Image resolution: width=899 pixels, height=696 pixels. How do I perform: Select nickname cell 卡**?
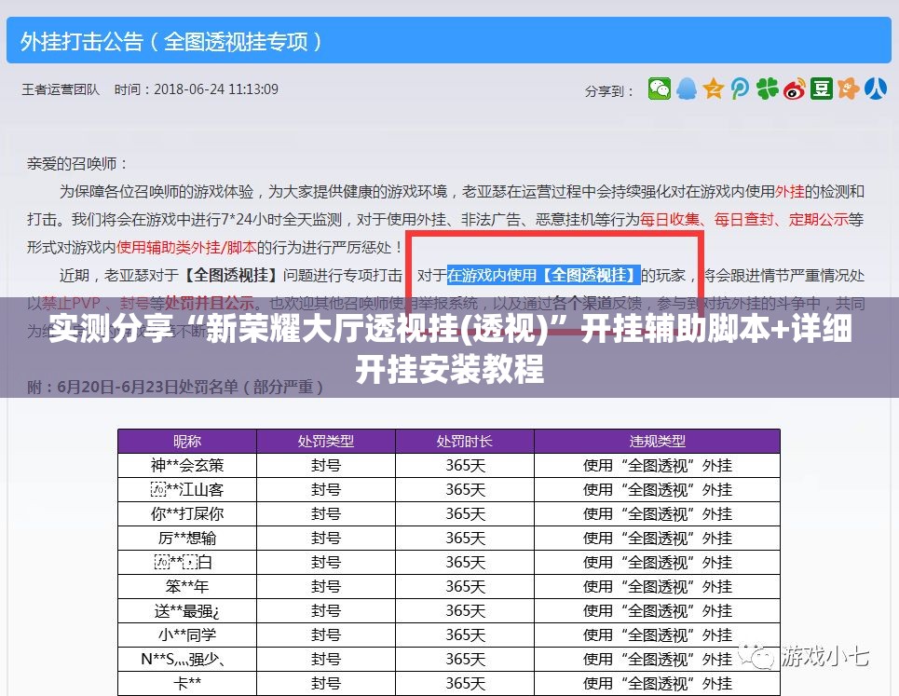187,683
